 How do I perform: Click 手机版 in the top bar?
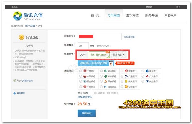click(x=15, y=7)
